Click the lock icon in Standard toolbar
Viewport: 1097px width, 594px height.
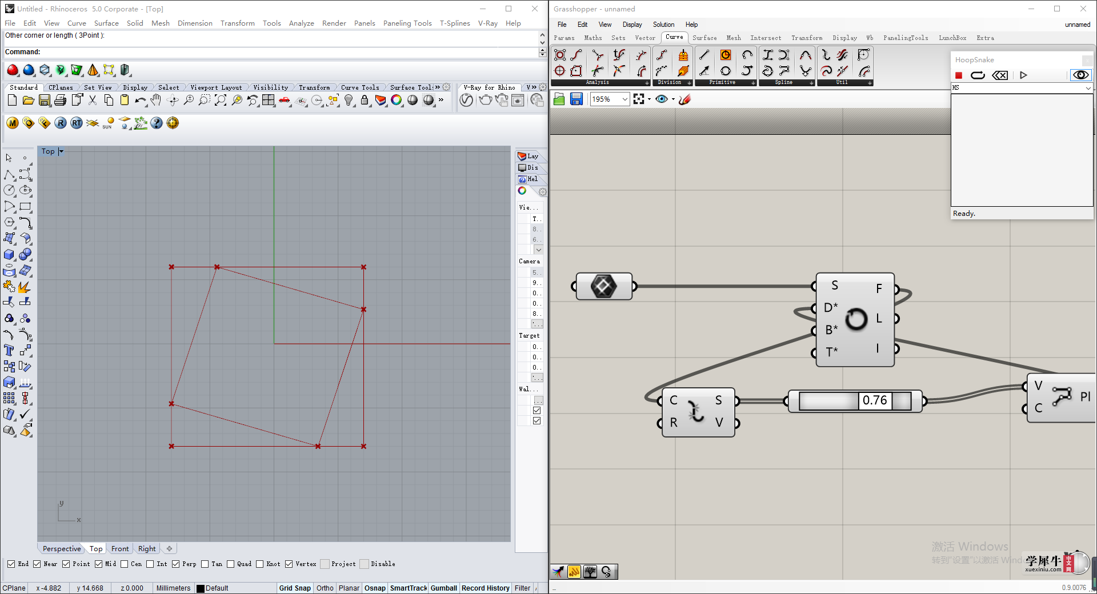pos(365,101)
